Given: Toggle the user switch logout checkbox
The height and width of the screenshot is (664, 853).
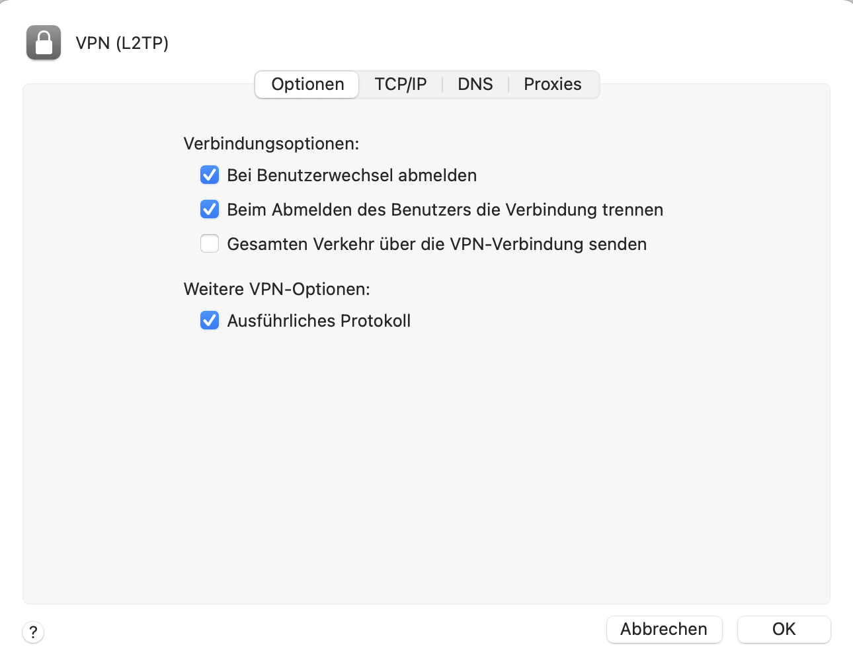Looking at the screenshot, I should click(209, 175).
